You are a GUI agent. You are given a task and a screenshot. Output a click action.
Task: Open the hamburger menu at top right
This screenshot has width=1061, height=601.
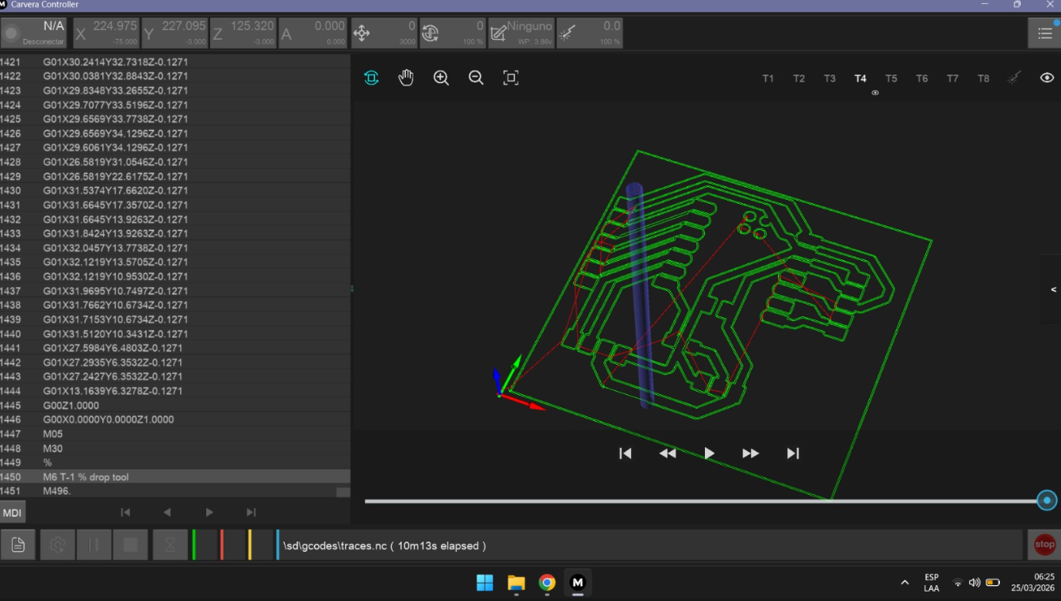click(x=1044, y=33)
